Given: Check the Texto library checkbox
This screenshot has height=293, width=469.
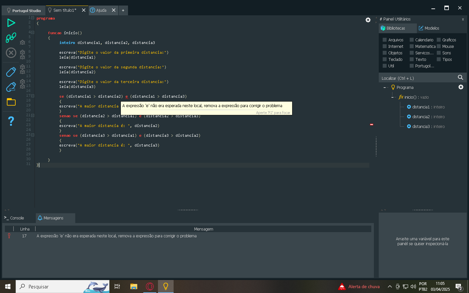Looking at the screenshot, I should [x=412, y=59].
